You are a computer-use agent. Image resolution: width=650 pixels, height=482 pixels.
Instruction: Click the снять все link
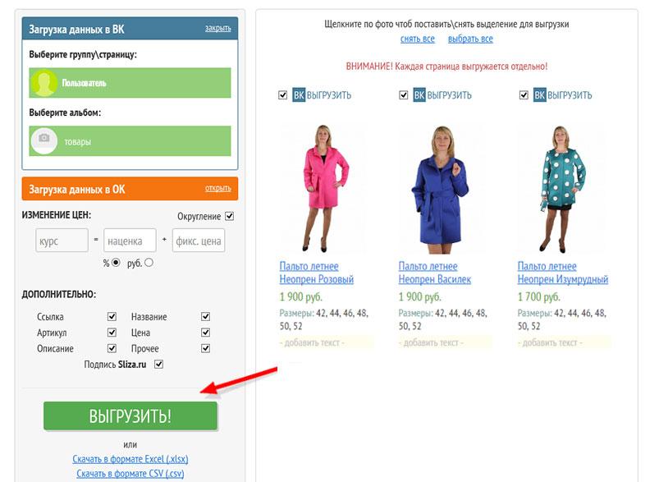418,39
